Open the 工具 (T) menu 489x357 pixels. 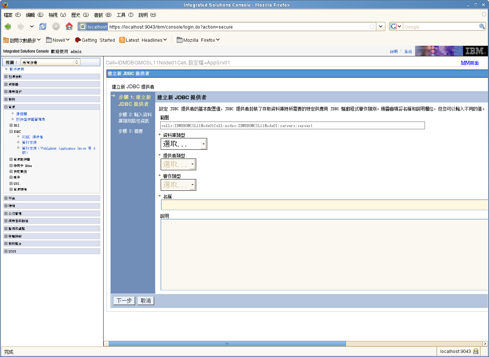tap(125, 15)
